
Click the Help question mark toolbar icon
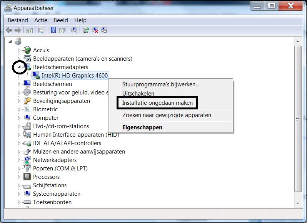(x=53, y=30)
